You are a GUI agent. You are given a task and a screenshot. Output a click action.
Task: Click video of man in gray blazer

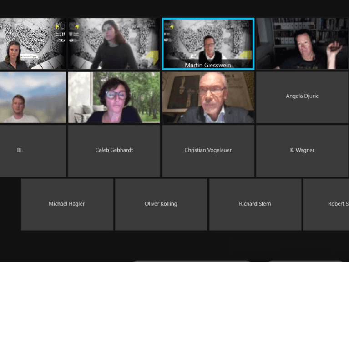click(x=208, y=97)
